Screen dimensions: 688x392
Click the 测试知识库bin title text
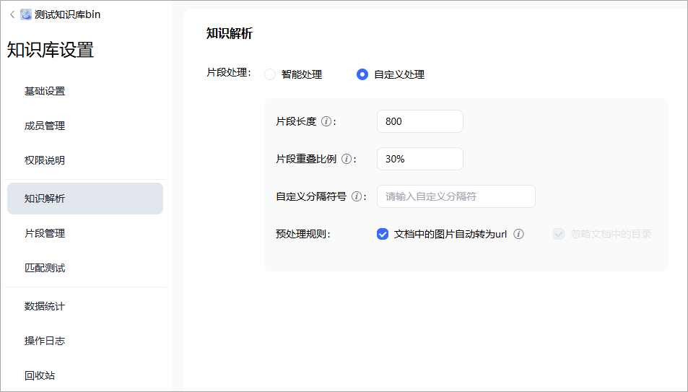coord(68,14)
